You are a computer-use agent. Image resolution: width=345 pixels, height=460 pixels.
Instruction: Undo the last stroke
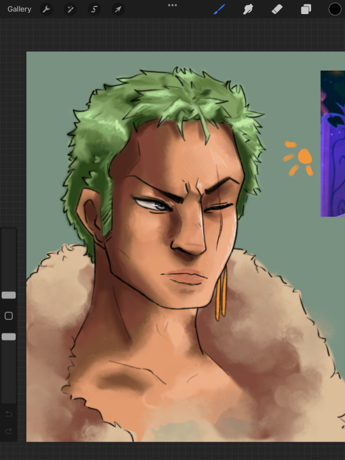point(9,413)
